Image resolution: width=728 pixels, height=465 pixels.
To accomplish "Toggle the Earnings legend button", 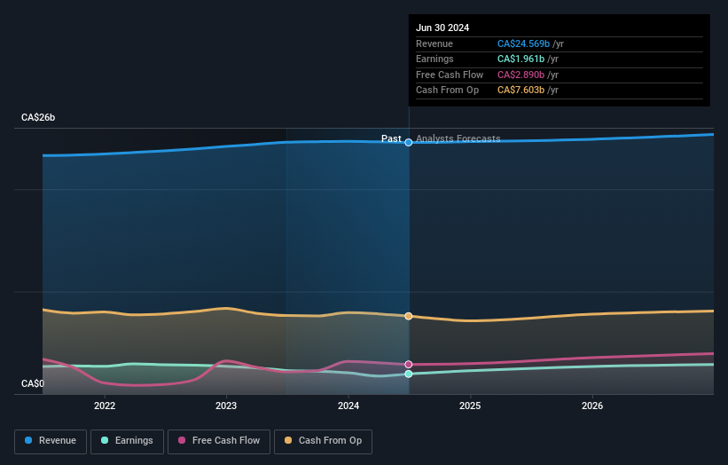I will click(x=127, y=441).
